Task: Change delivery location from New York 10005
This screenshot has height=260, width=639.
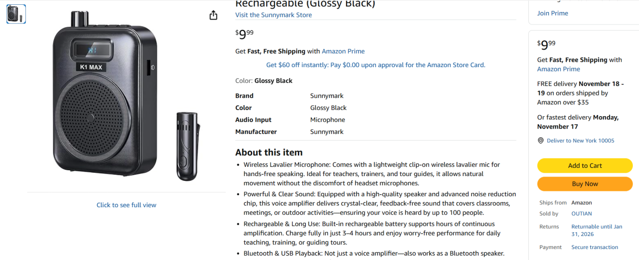Action: 580,141
